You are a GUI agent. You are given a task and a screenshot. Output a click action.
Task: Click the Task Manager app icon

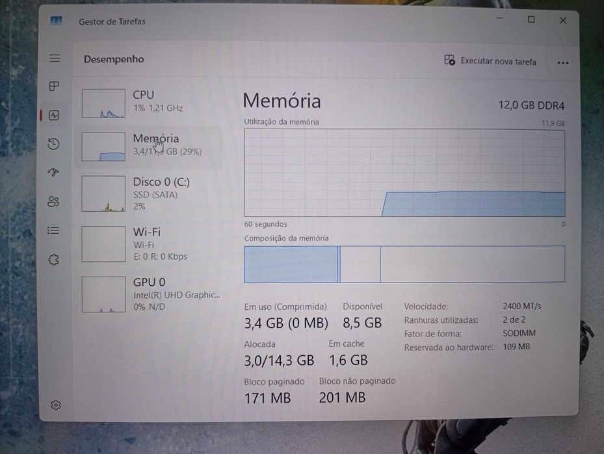(x=57, y=20)
